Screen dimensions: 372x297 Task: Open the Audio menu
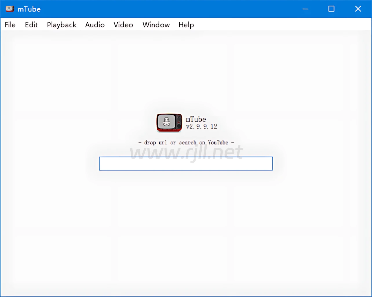(x=95, y=25)
